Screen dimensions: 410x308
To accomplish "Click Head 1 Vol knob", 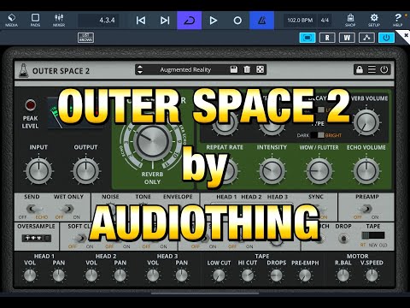I will pos(30,275).
